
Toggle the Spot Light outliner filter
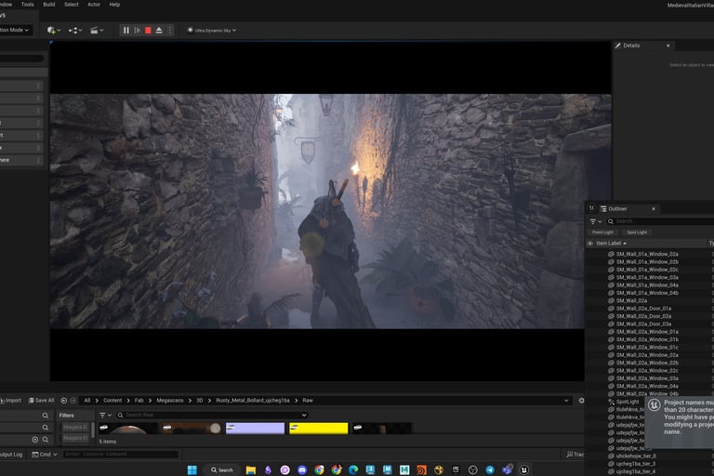pos(637,232)
